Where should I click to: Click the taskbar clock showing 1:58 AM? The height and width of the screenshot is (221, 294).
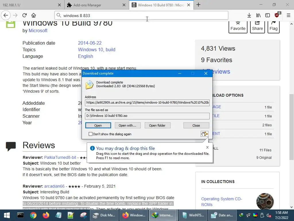click(x=281, y=215)
